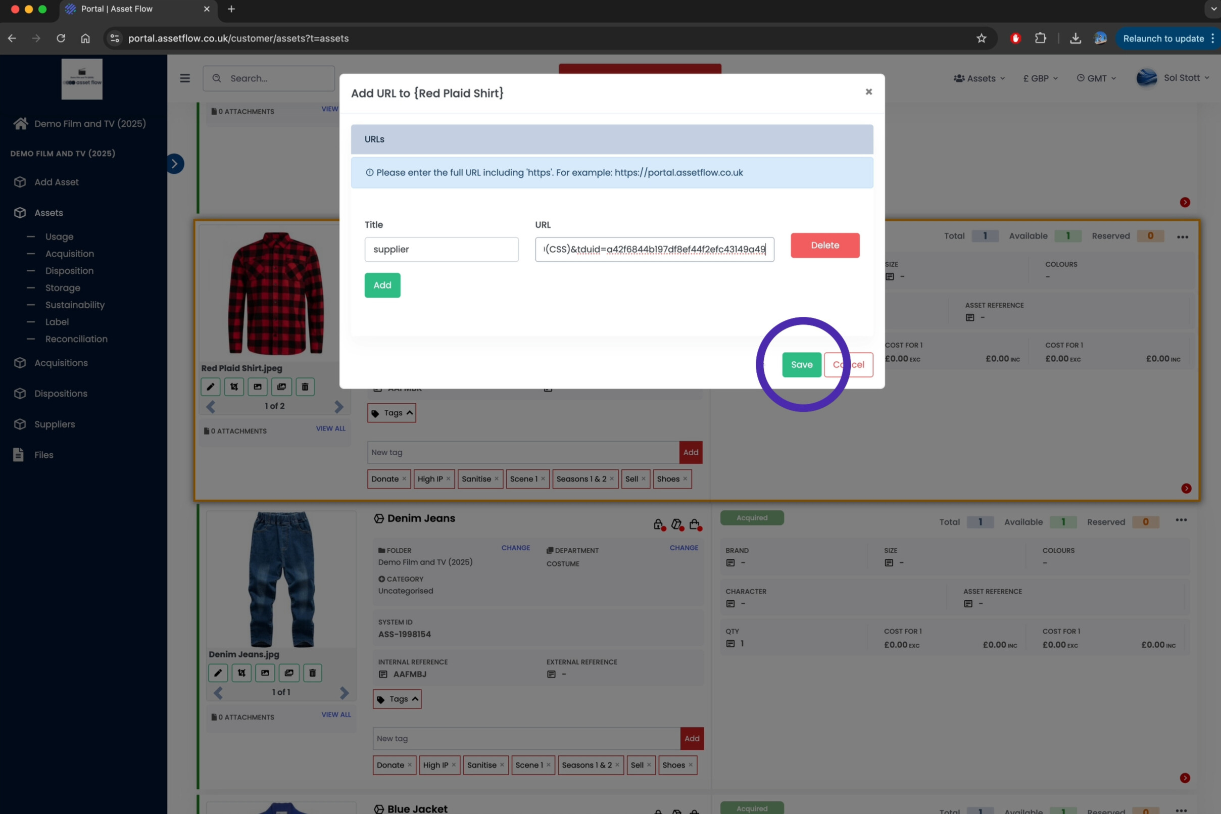Open Dispositions in sidebar
Screen dimensions: 1221x814
[x=51, y=394]
